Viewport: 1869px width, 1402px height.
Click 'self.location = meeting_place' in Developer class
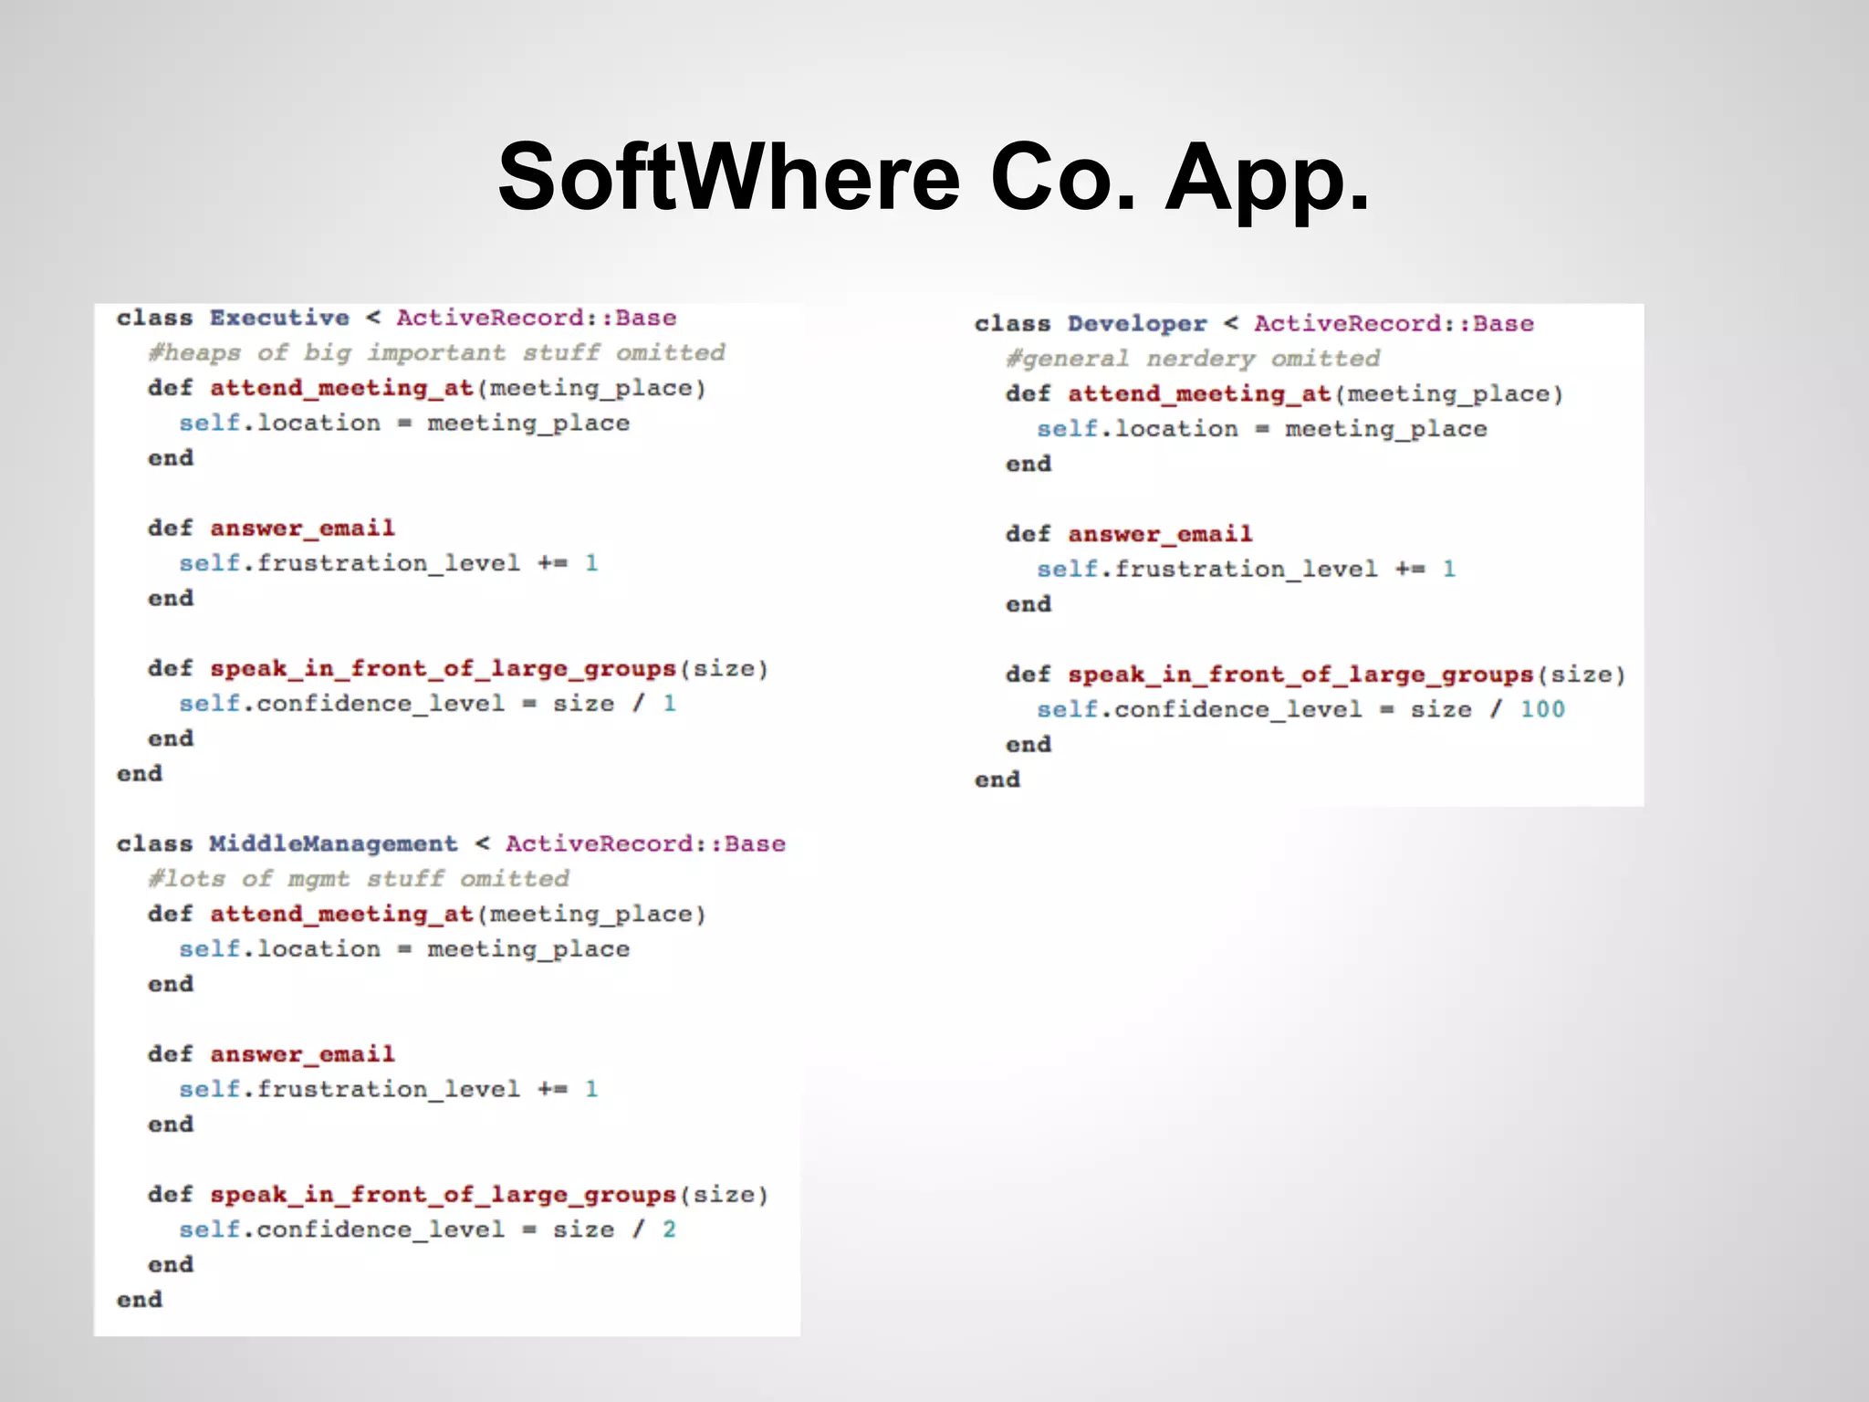pos(1262,429)
